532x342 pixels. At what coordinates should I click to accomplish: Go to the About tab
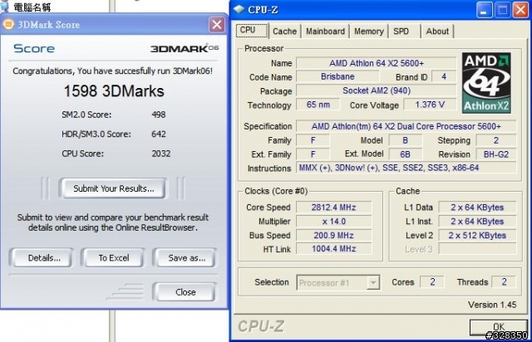click(x=437, y=32)
